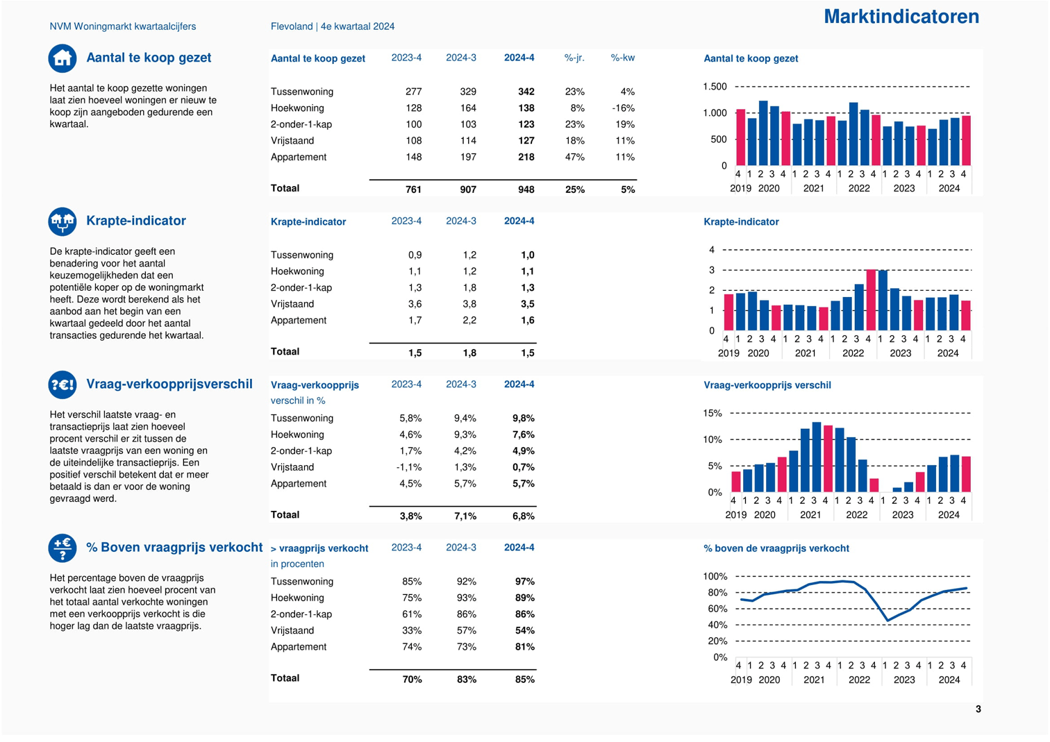
Task: Click the Totaal 7,1% price difference
Action: (465, 516)
